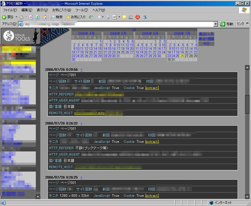Click extract link in 0:29:56 entry
The height and width of the screenshot is (206, 251).
(x=152, y=88)
